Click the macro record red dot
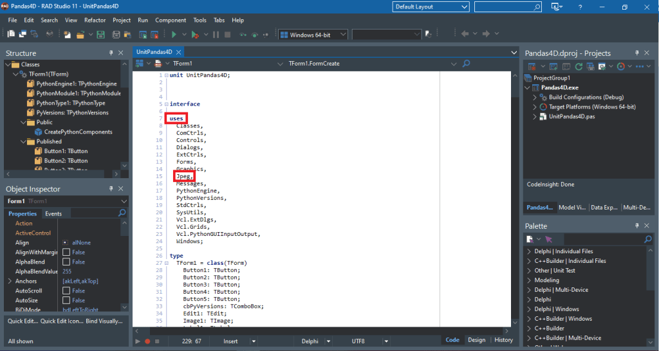659x351 pixels. [x=147, y=341]
